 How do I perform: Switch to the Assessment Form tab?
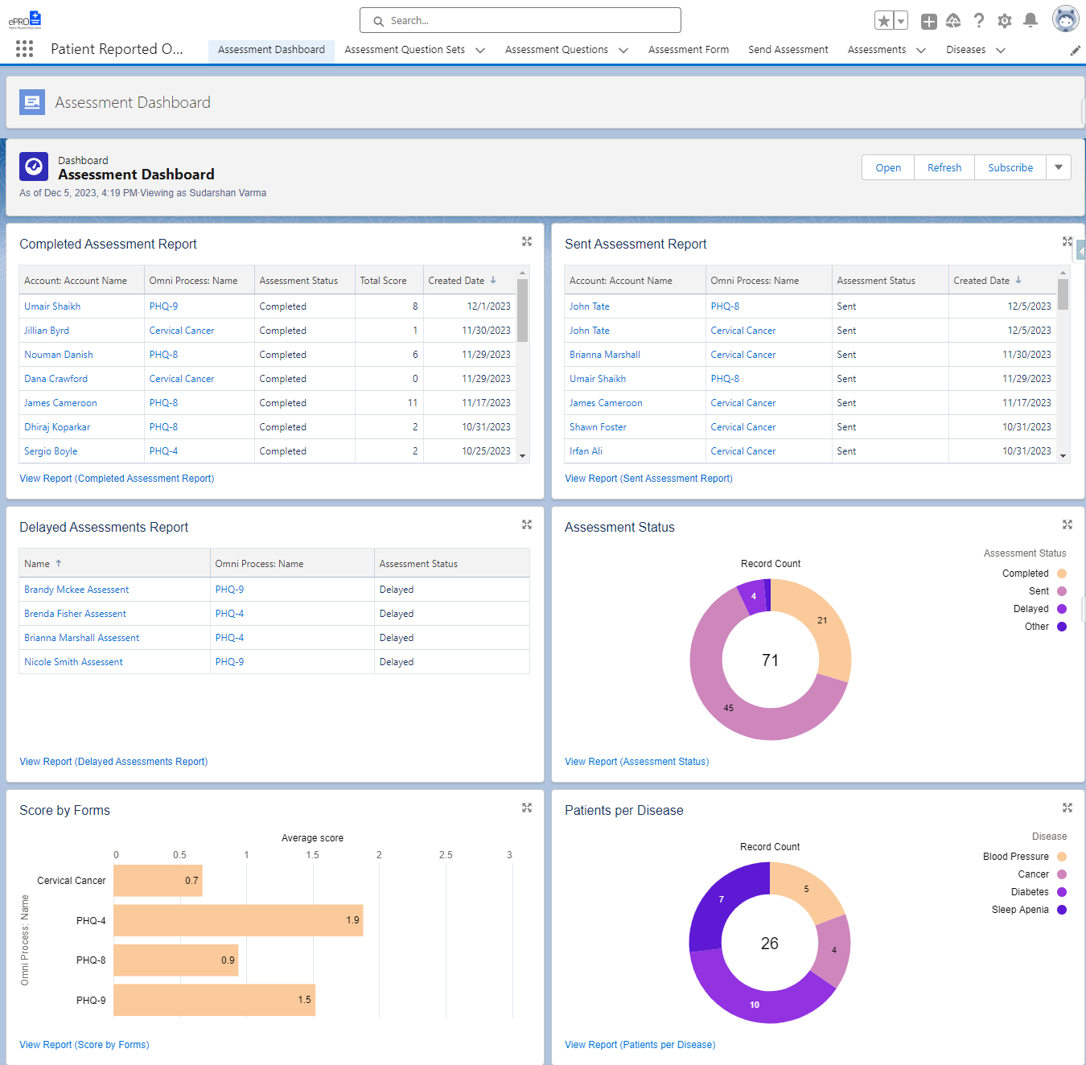click(688, 49)
